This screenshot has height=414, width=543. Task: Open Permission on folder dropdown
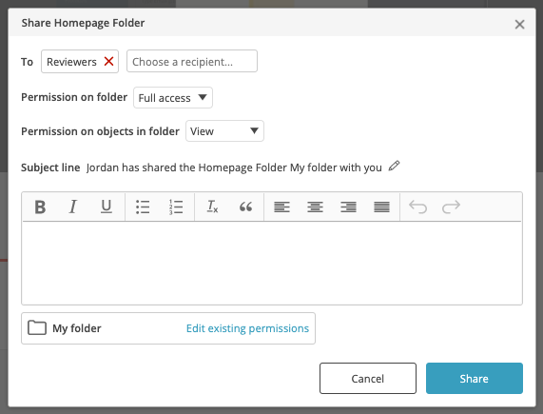coord(173,98)
